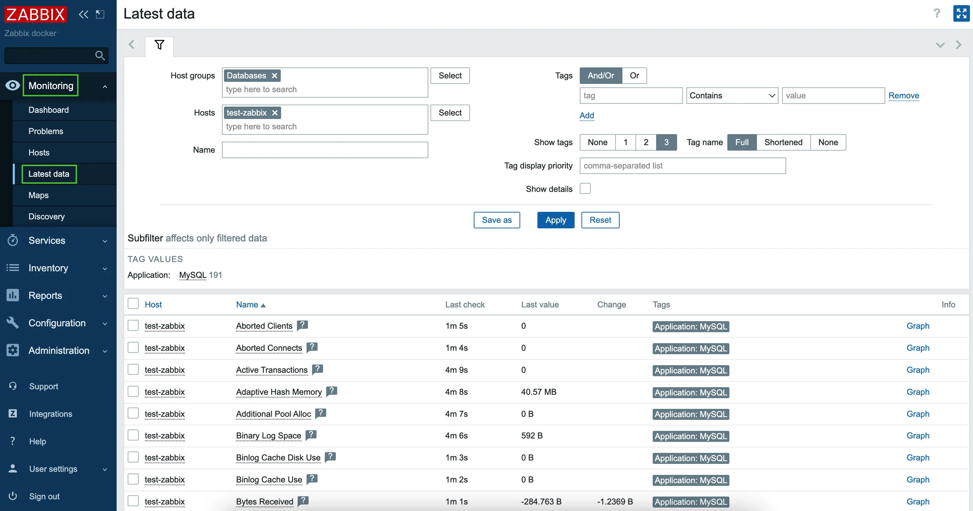973x511 pixels.
Task: Go to next filter tab arrow
Action: pos(959,45)
